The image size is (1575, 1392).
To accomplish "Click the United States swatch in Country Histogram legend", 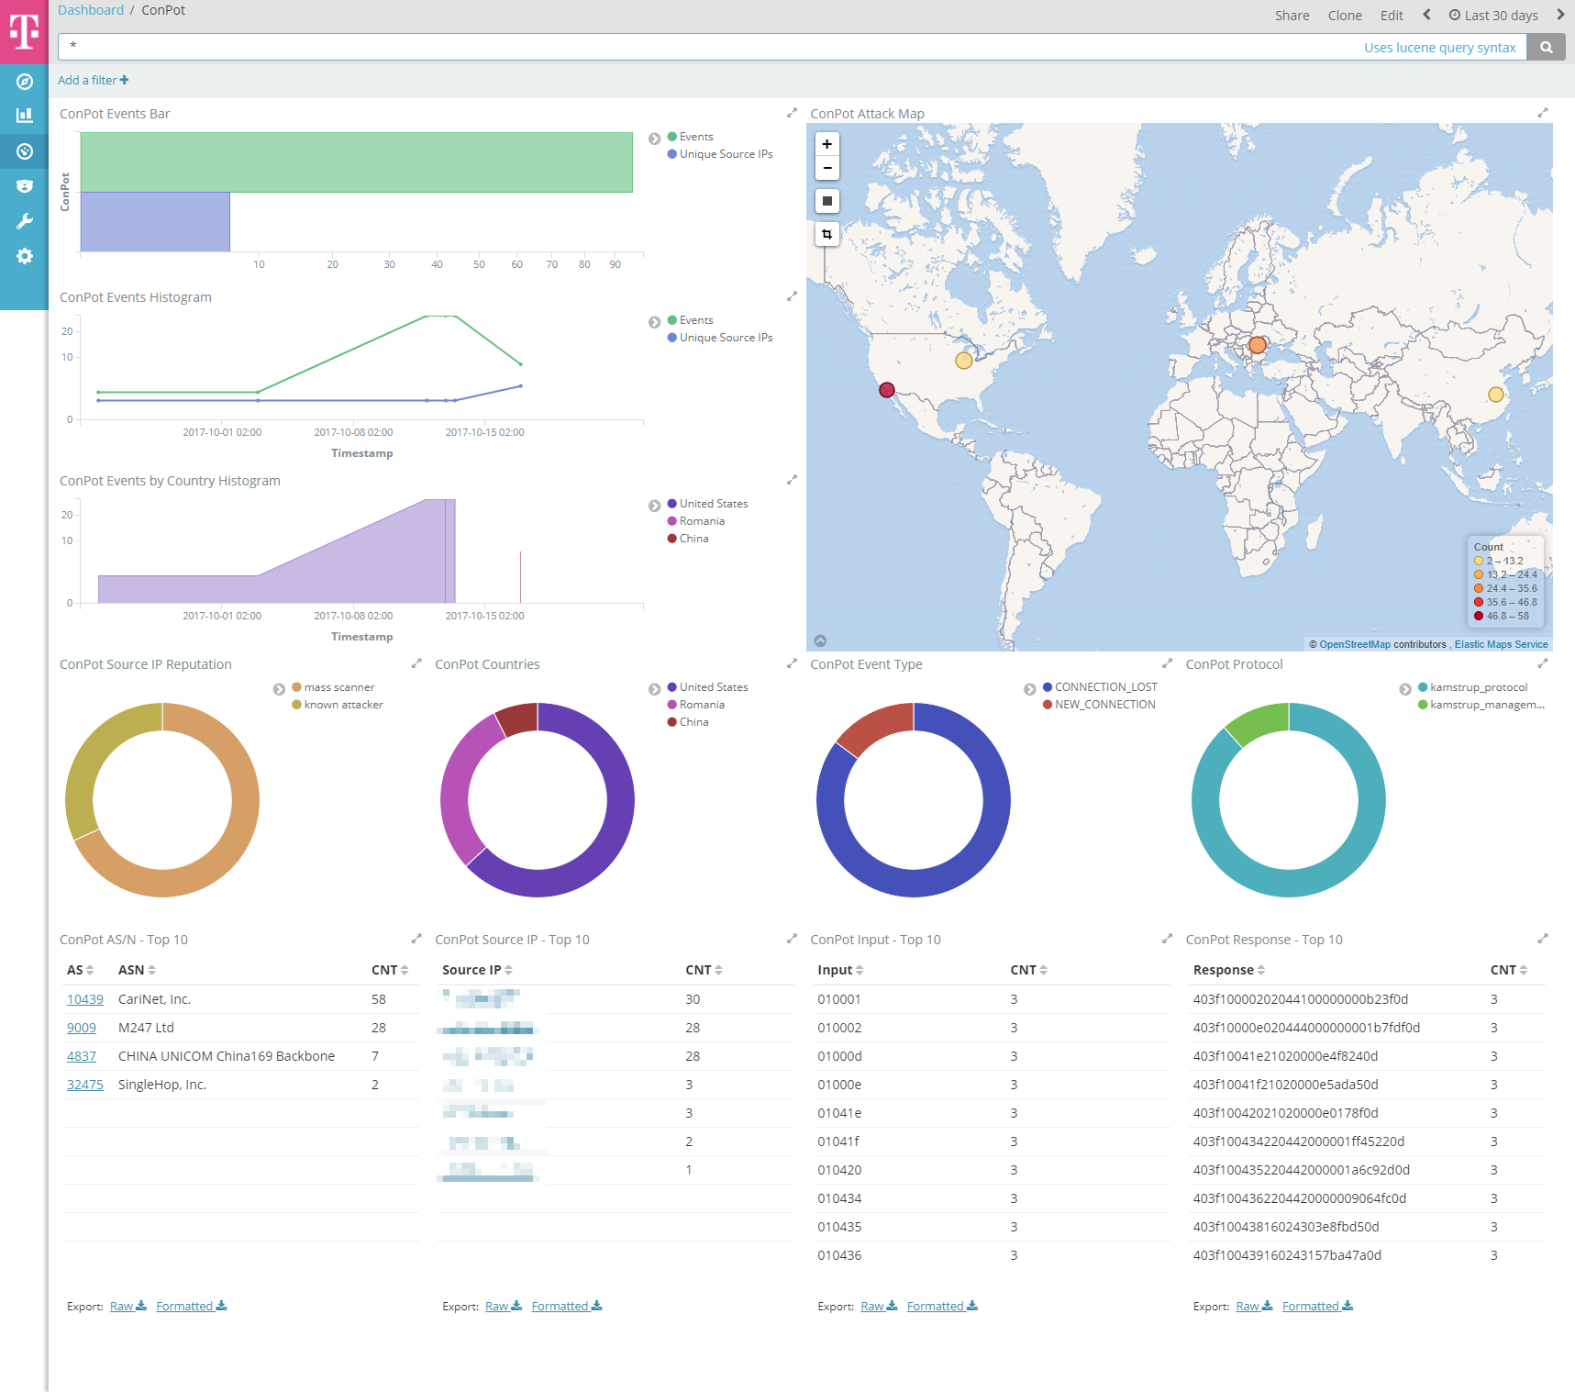I will 672,504.
